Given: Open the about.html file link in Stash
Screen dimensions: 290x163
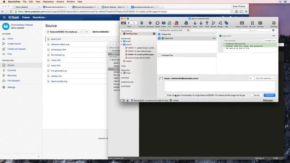Looking at the screenshot, I should [x=56, y=39].
